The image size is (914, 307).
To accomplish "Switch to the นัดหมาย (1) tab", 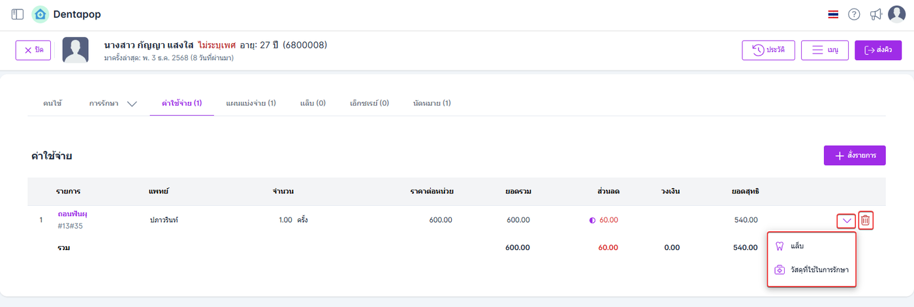I will coord(432,103).
